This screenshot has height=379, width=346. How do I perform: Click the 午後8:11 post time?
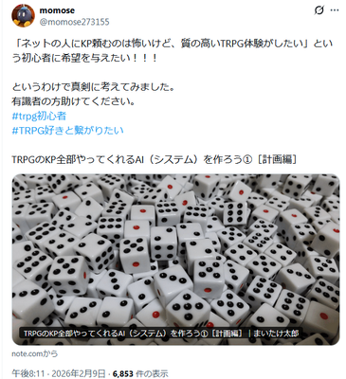[27, 374]
